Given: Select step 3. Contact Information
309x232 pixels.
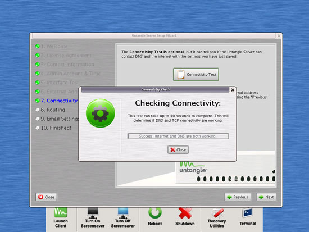Looking at the screenshot, I should click(65, 65).
